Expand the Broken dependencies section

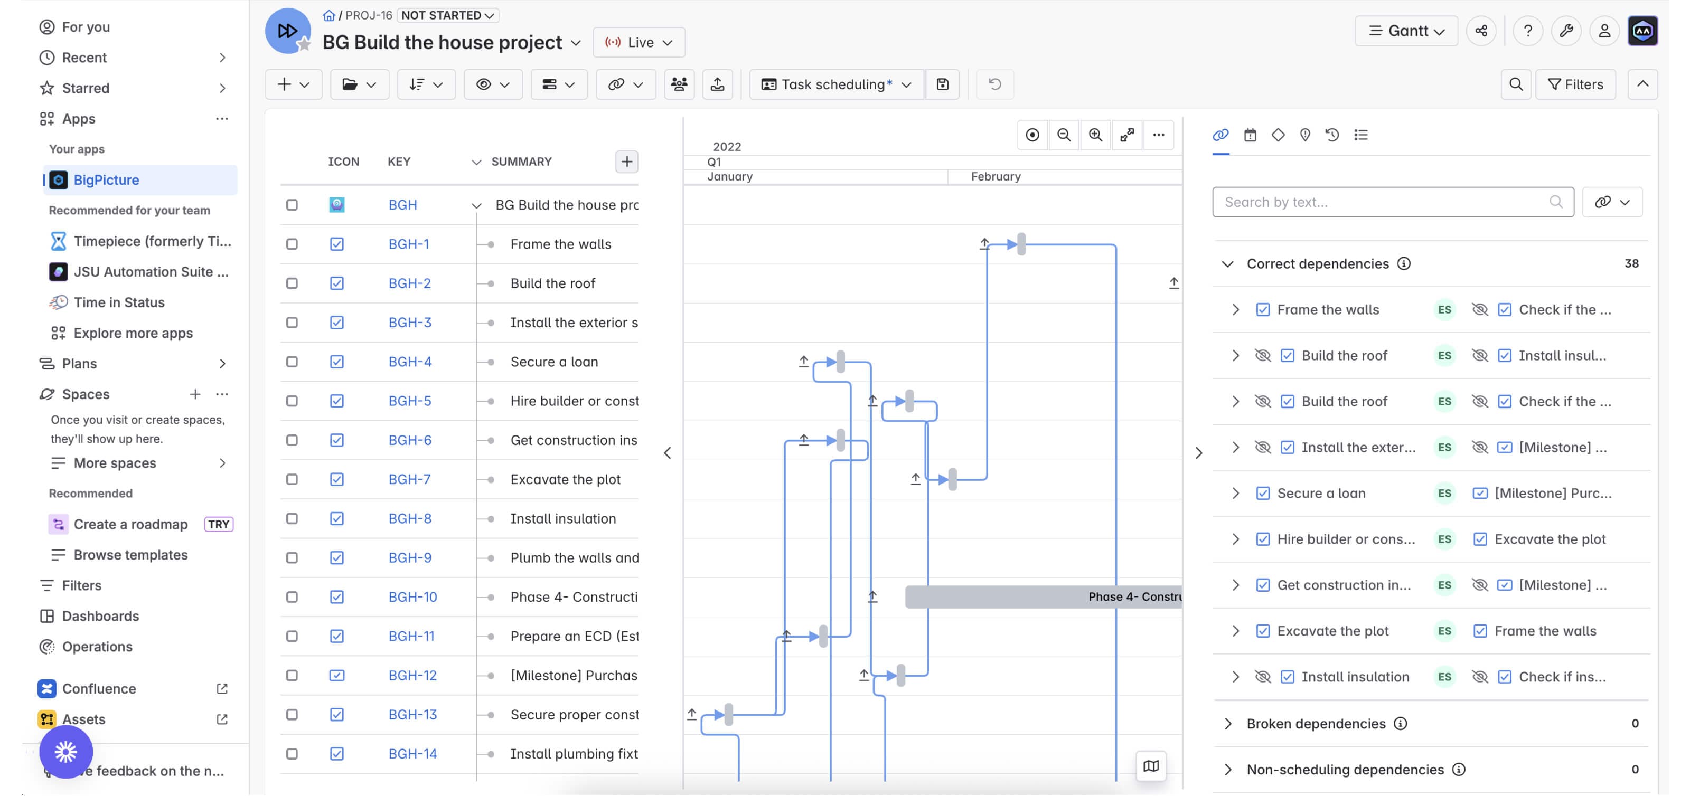(x=1227, y=724)
